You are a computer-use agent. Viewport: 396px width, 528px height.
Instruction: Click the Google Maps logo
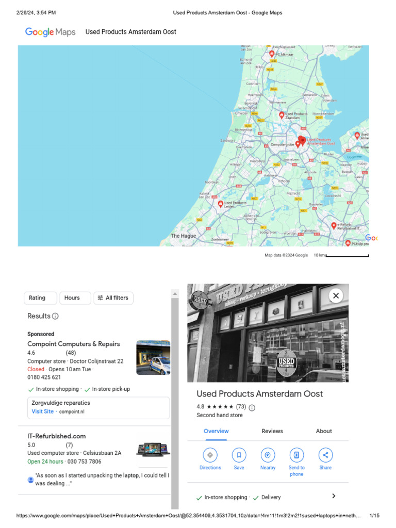pos(50,32)
